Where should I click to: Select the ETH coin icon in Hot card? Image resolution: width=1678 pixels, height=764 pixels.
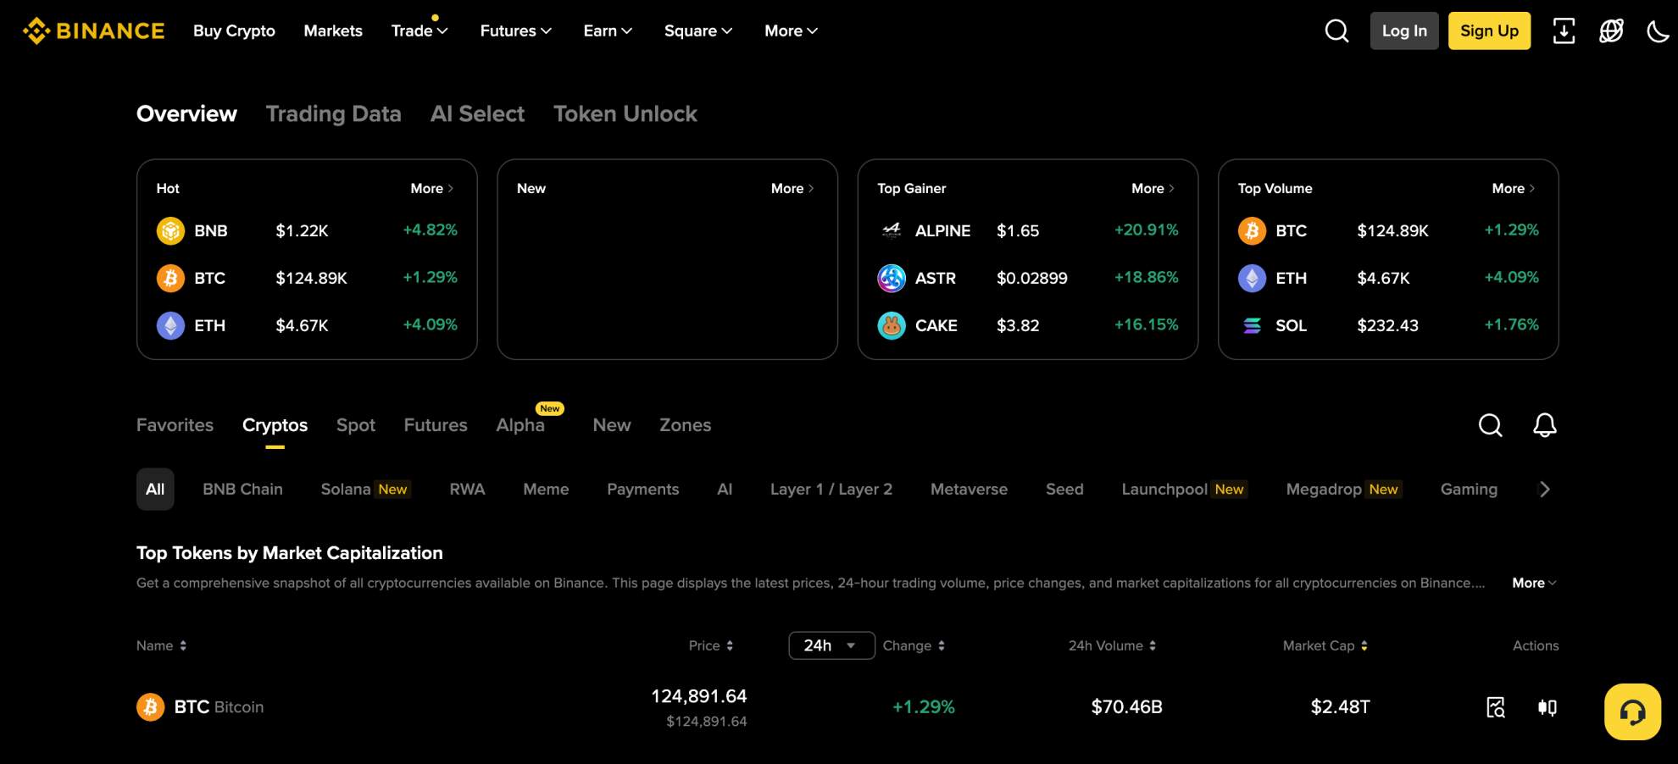tap(170, 325)
